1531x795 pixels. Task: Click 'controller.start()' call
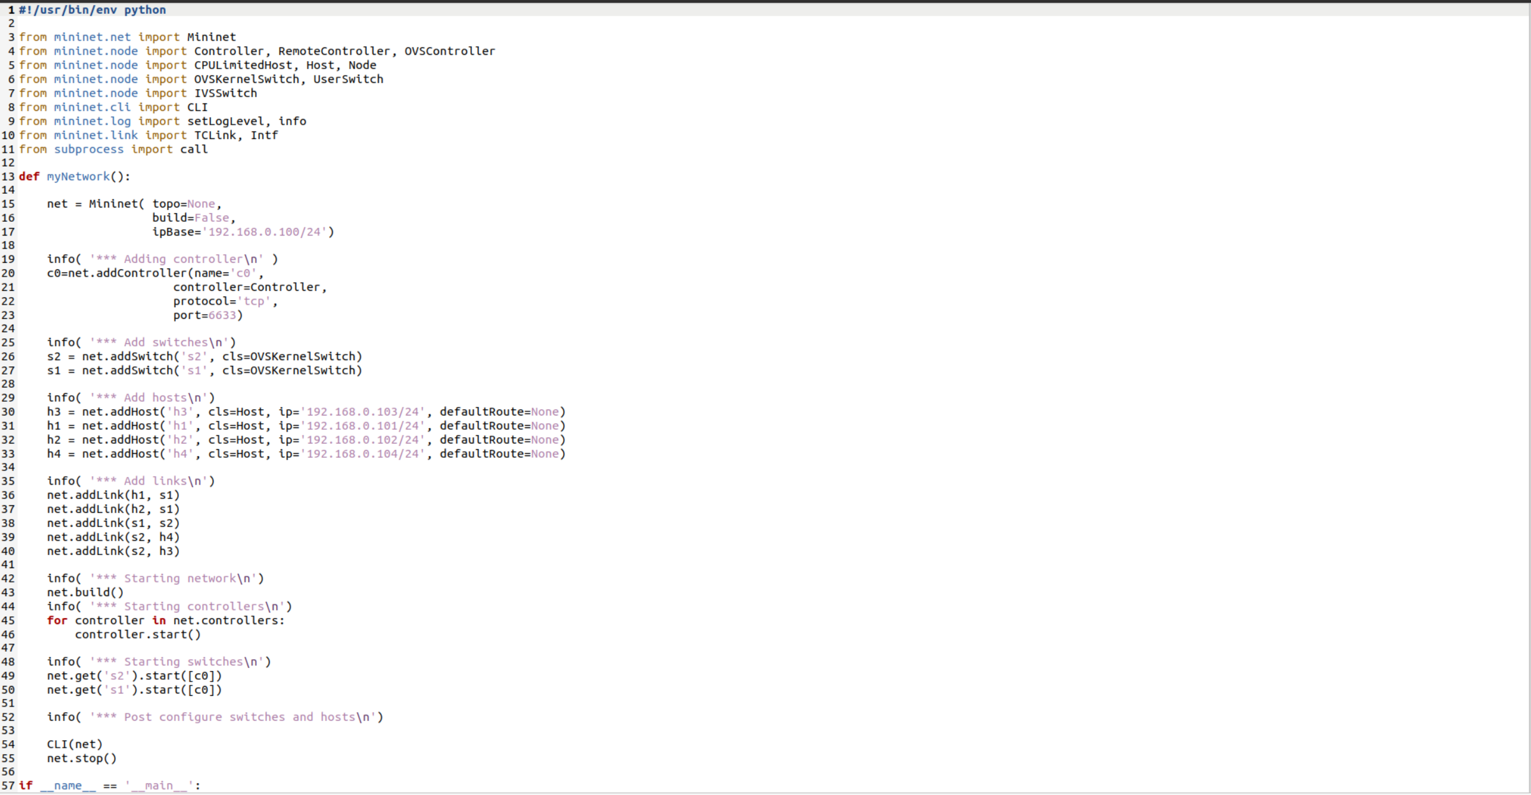pos(138,634)
